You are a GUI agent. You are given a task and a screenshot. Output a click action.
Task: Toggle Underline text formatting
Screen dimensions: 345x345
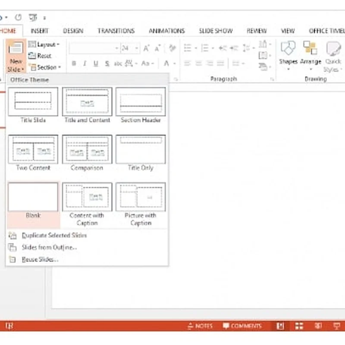tap(95, 64)
